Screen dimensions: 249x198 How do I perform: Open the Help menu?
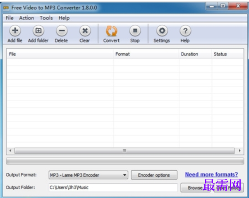tap(64, 18)
